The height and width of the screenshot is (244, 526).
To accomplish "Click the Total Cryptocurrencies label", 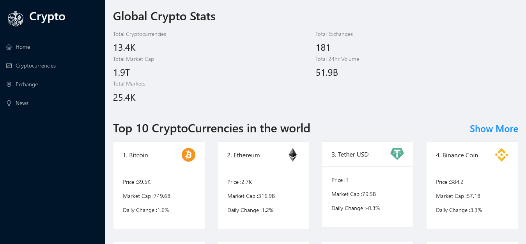I will point(140,34).
